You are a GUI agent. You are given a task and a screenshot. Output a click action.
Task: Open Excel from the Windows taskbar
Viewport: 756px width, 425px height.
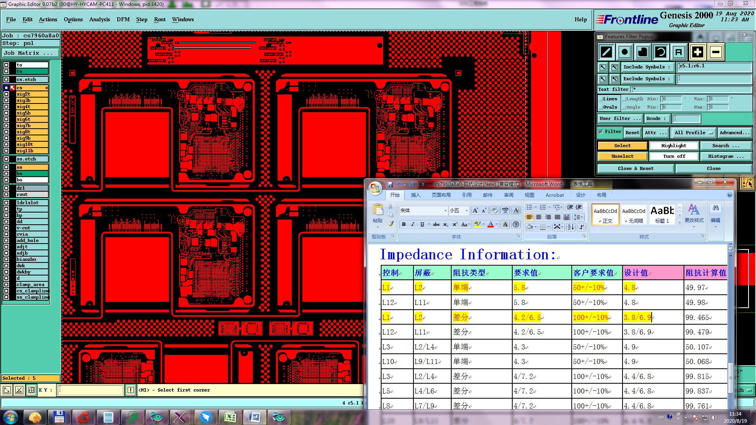pos(230,417)
